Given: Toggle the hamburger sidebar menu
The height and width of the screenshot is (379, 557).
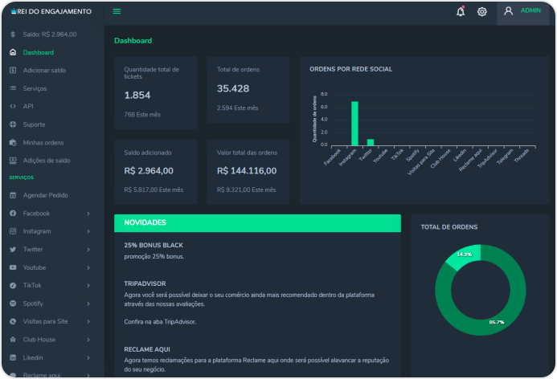Looking at the screenshot, I should click(117, 11).
